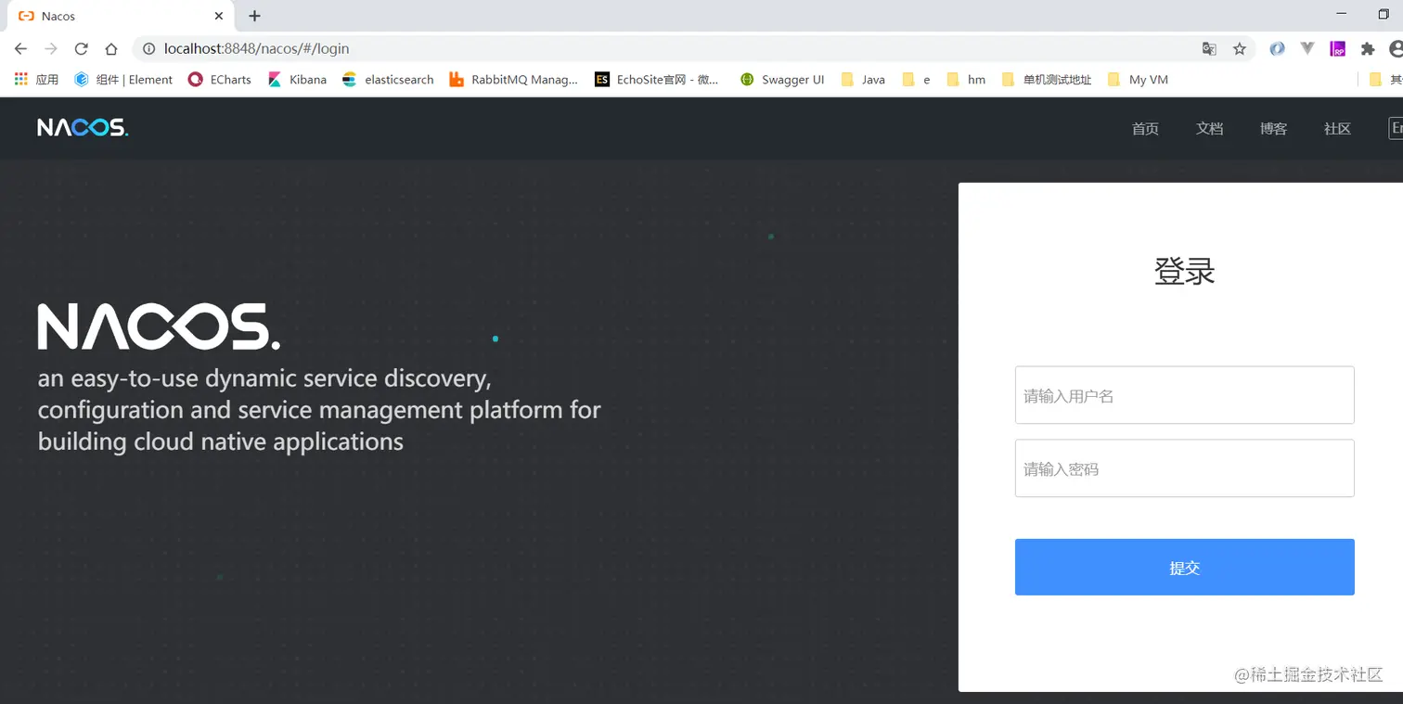Open the extensions puzzle menu
Screen dimensions: 1403x704
click(1368, 49)
